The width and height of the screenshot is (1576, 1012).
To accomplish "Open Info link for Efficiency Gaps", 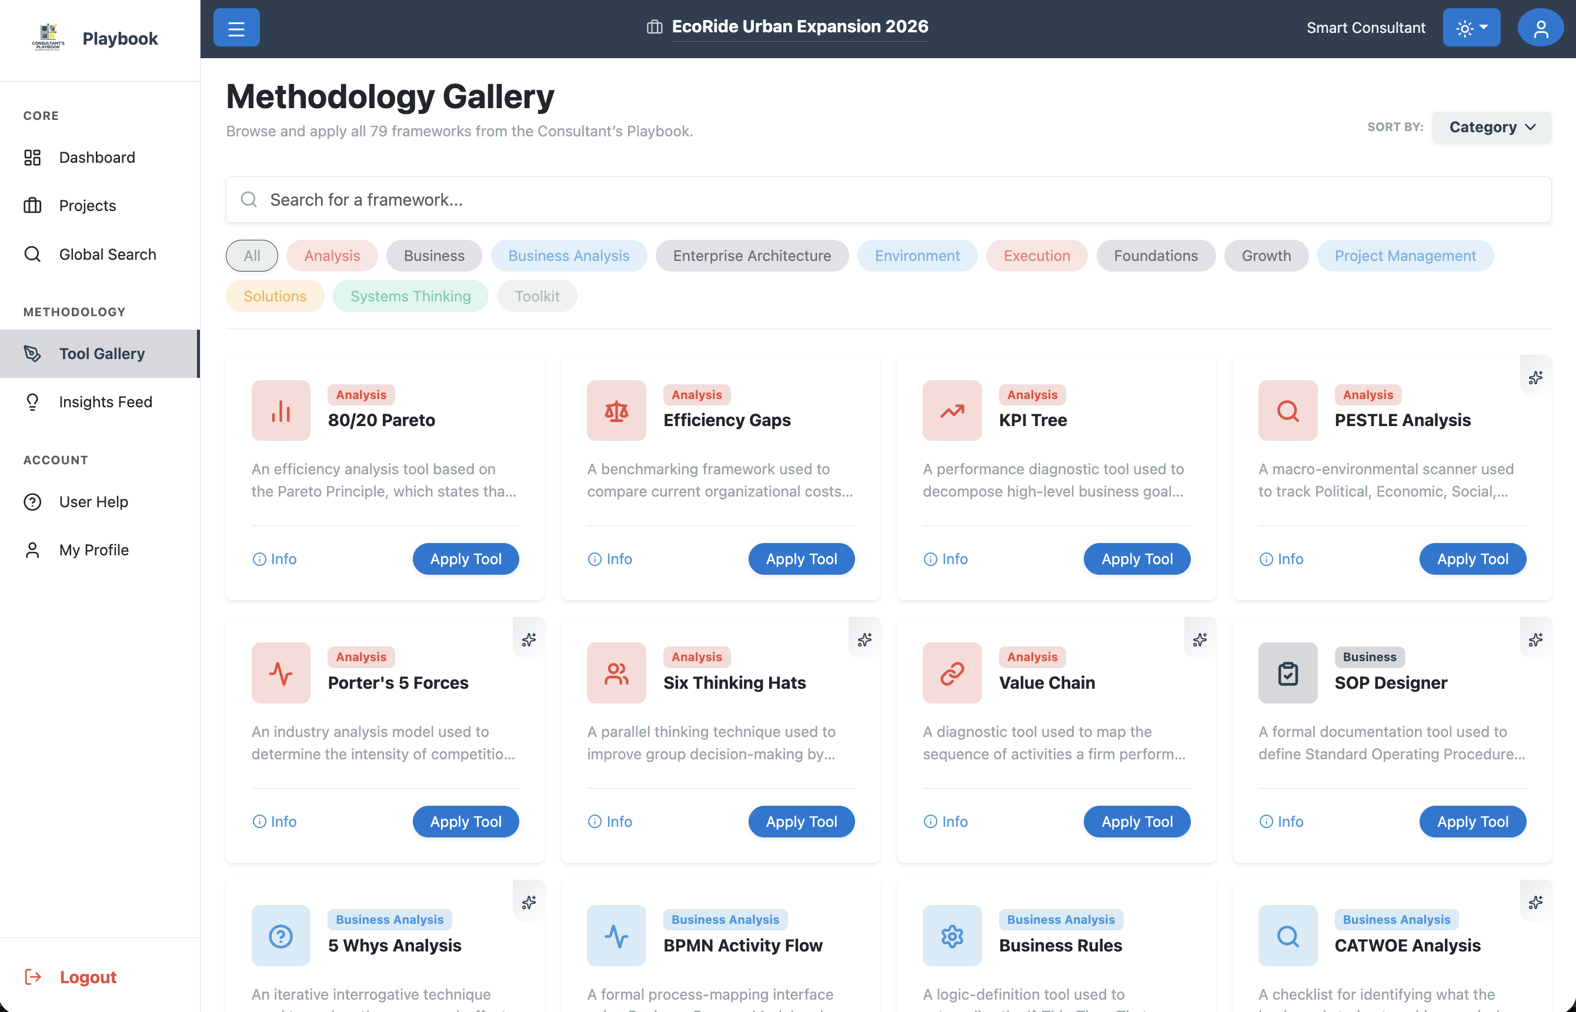I will point(609,558).
